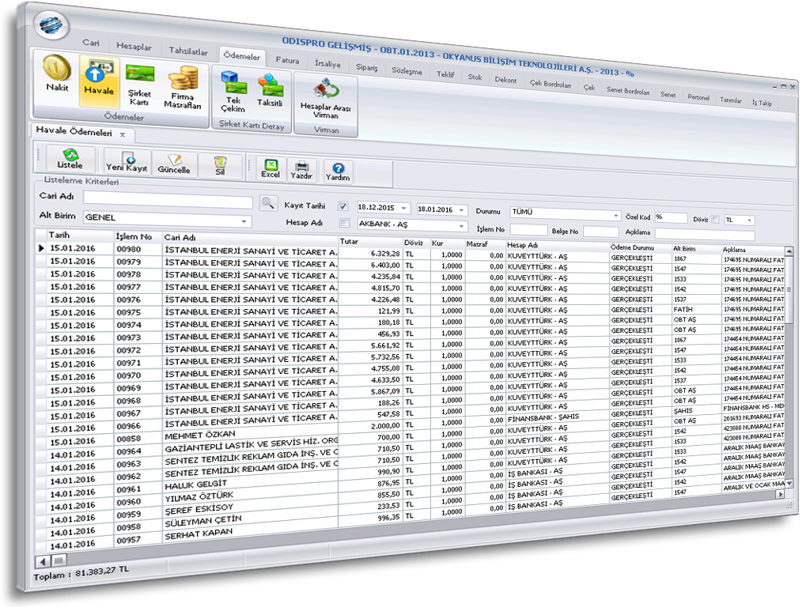This screenshot has height=607, width=810.
Task: Open the Personel ribbon tab
Action: tap(698, 97)
